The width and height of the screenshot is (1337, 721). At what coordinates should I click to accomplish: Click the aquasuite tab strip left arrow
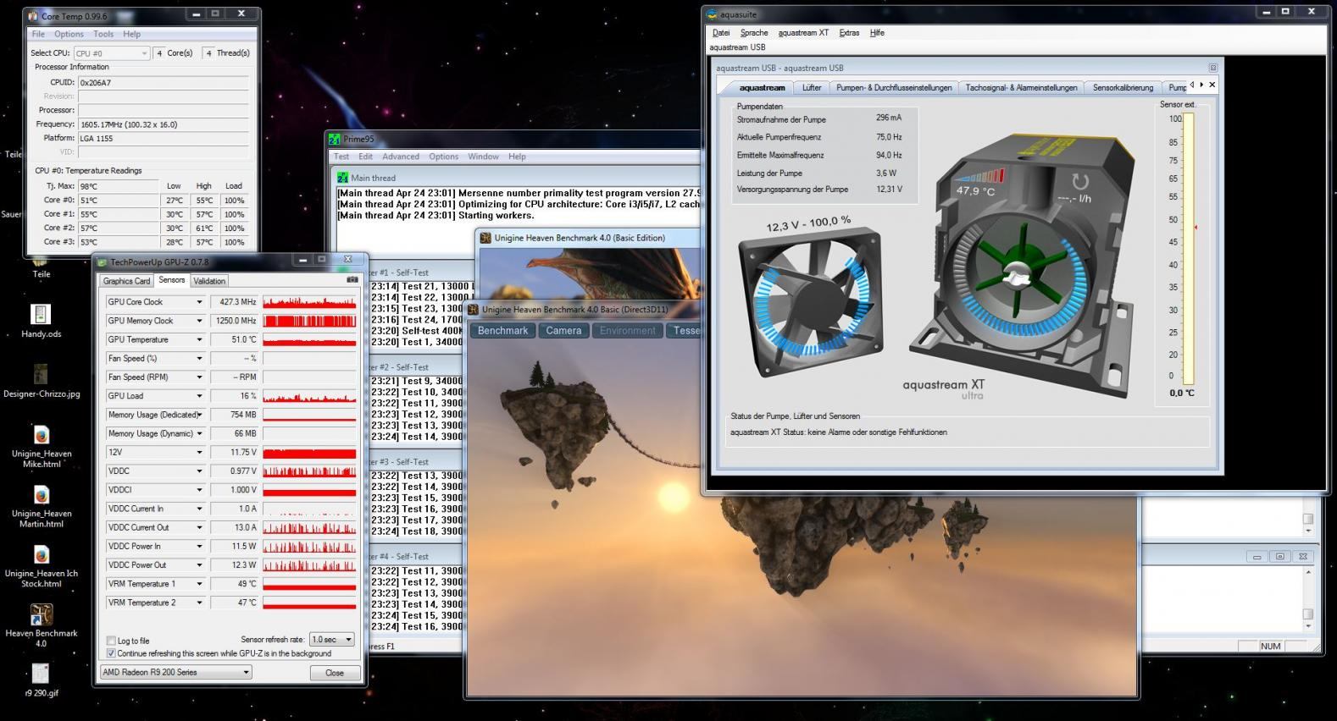pos(1192,85)
